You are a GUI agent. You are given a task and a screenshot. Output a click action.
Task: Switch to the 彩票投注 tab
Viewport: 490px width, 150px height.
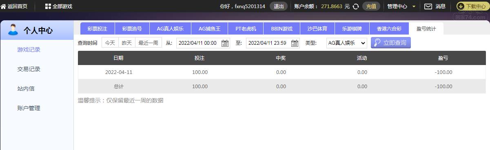[97, 28]
